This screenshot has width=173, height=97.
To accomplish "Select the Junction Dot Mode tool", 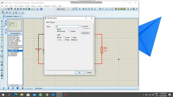I will (2, 26).
